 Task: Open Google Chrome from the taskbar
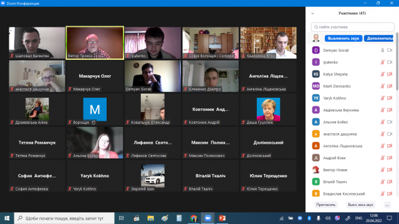pos(194,218)
